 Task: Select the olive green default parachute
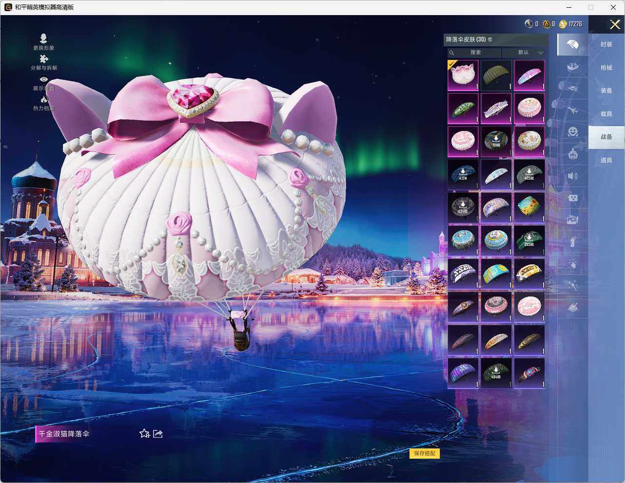[x=496, y=75]
